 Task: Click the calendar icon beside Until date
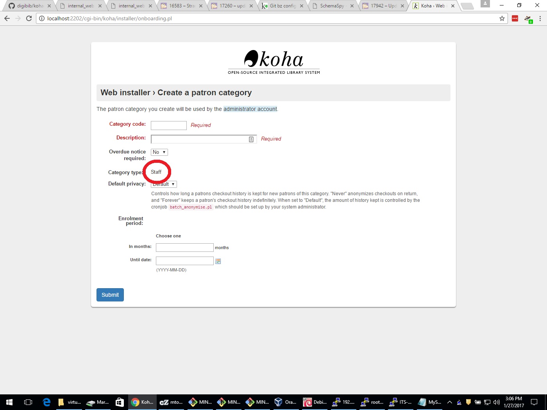click(218, 261)
